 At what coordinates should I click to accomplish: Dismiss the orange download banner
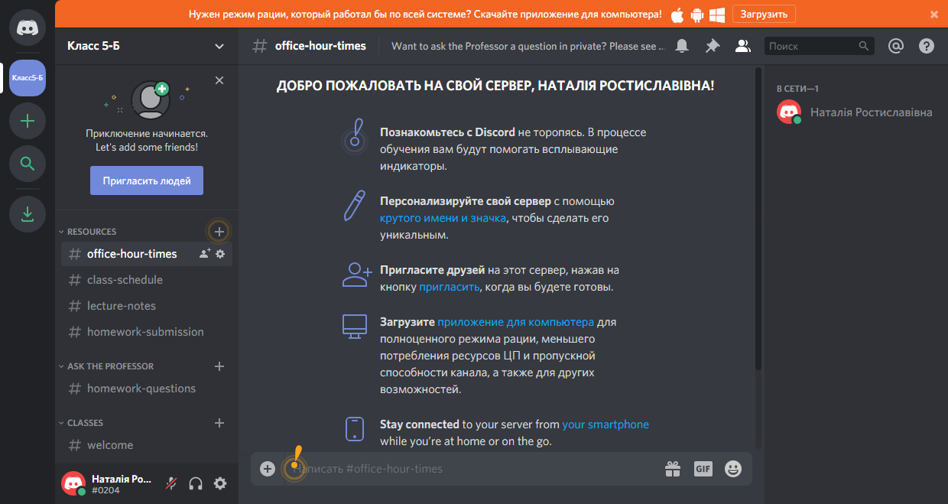[x=934, y=15]
